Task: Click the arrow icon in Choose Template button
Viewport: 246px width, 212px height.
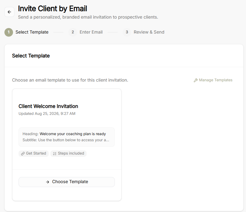Action: point(48,182)
